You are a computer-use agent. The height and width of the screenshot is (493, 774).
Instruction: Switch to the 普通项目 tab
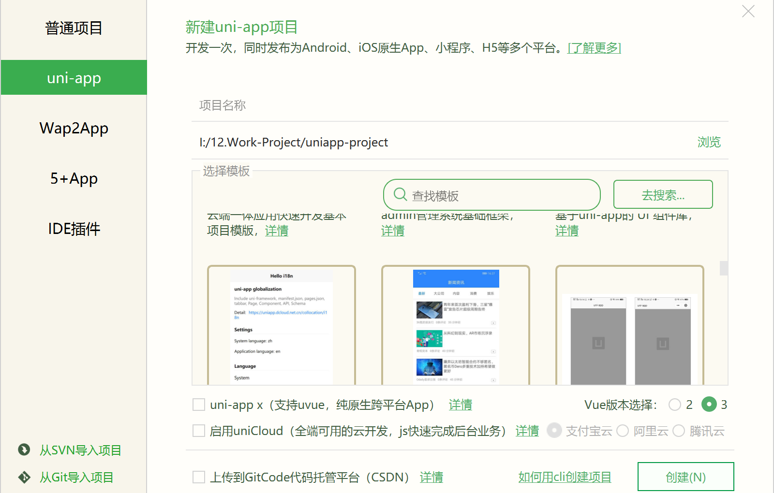pos(74,28)
